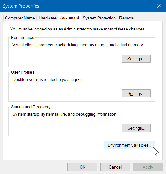The width and height of the screenshot is (166, 174).
Task: Click the System Properties title bar text
Action: [x=21, y=6]
